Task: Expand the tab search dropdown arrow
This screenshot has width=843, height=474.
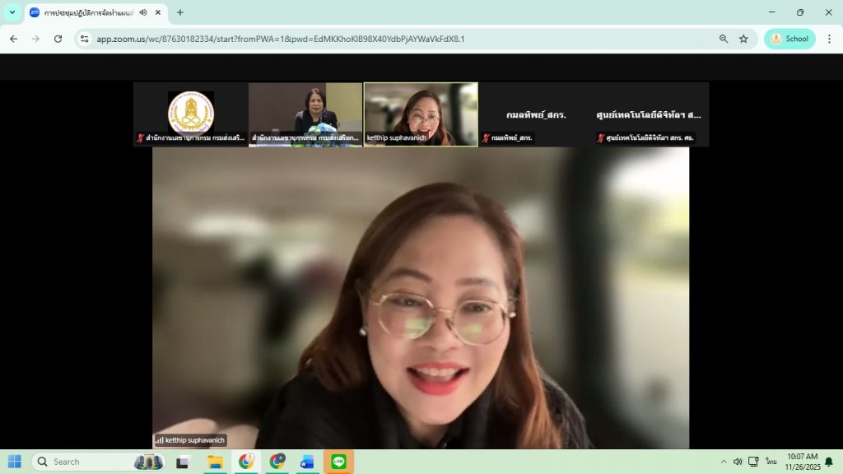Action: pos(12,12)
